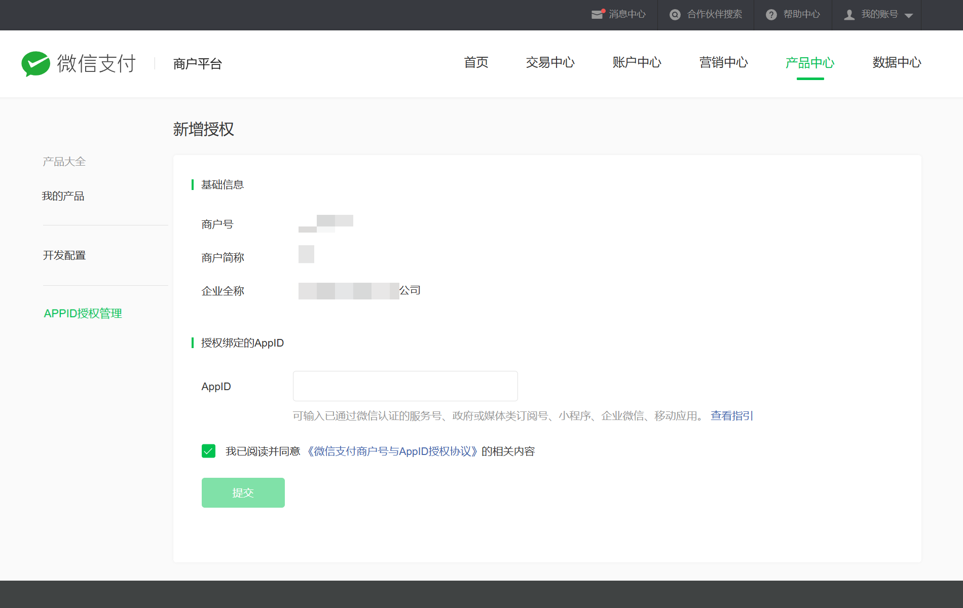Click the 授权绑定的AppID section heading
This screenshot has width=963, height=608.
[242, 343]
